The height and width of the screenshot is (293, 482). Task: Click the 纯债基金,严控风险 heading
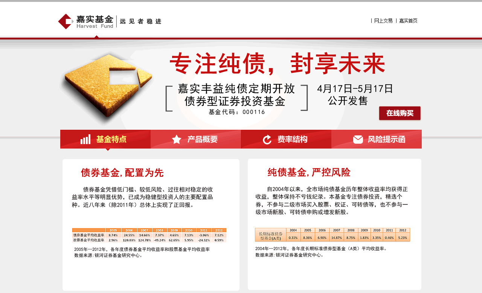[x=309, y=173]
